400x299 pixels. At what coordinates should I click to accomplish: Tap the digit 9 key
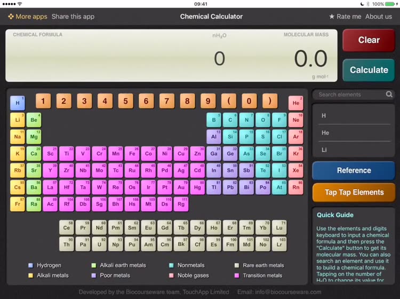tap(208, 101)
